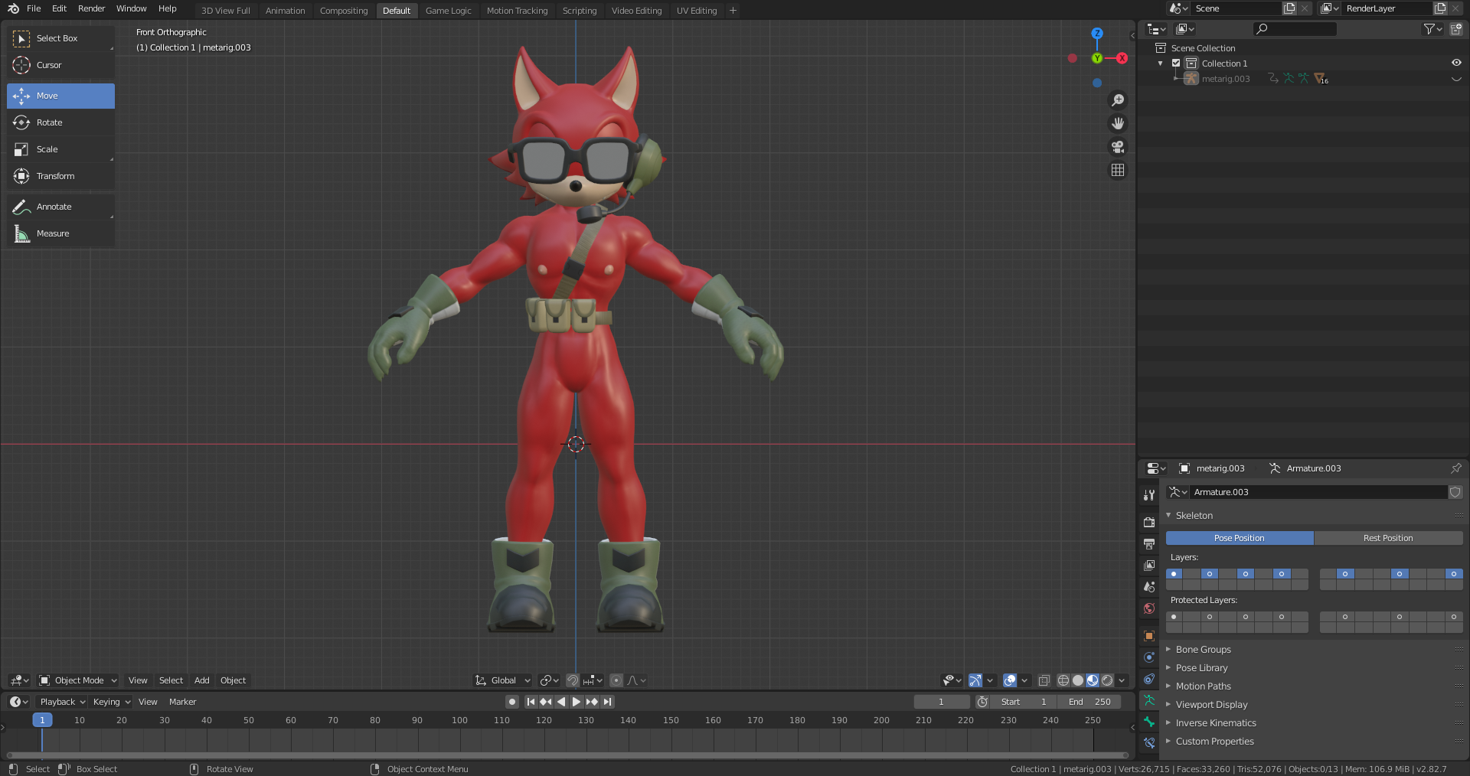Screen dimensions: 1470x776
Task: Select the Rotate tool
Action: click(x=49, y=122)
